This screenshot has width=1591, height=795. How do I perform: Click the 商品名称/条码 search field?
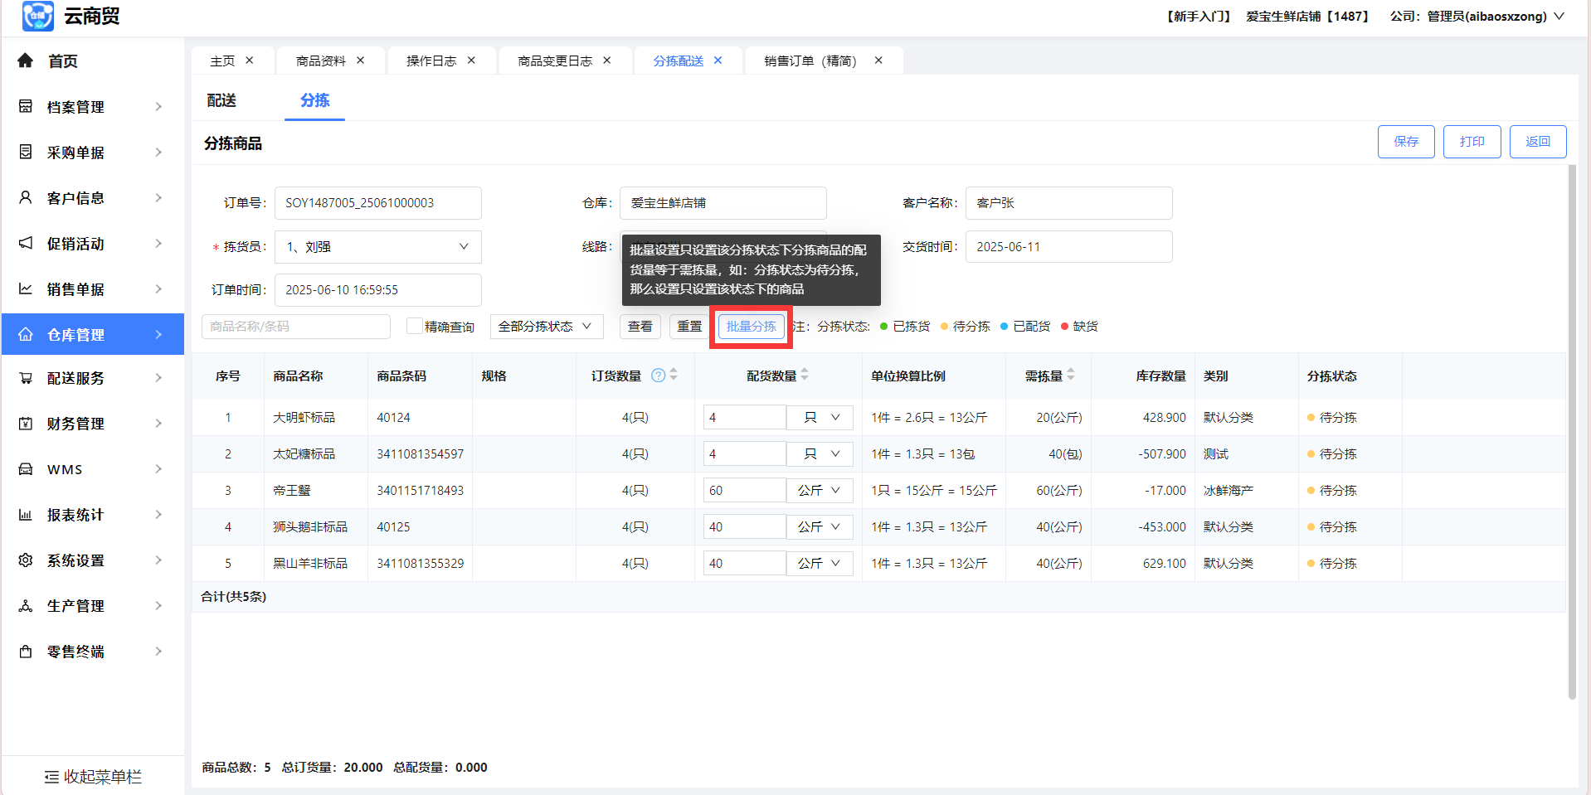point(295,327)
